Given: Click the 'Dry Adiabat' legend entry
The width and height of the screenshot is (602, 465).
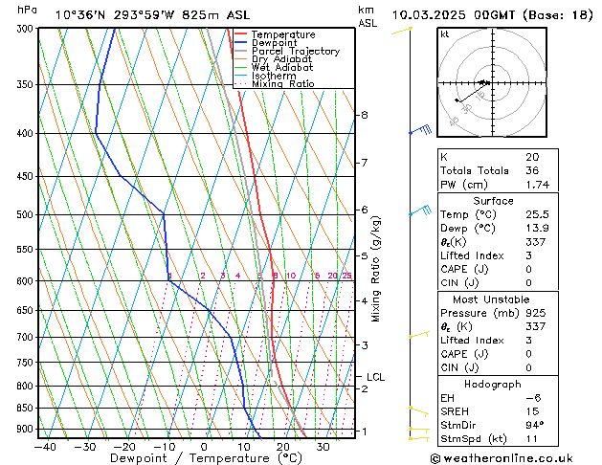Looking at the screenshot, I should click(x=281, y=59).
